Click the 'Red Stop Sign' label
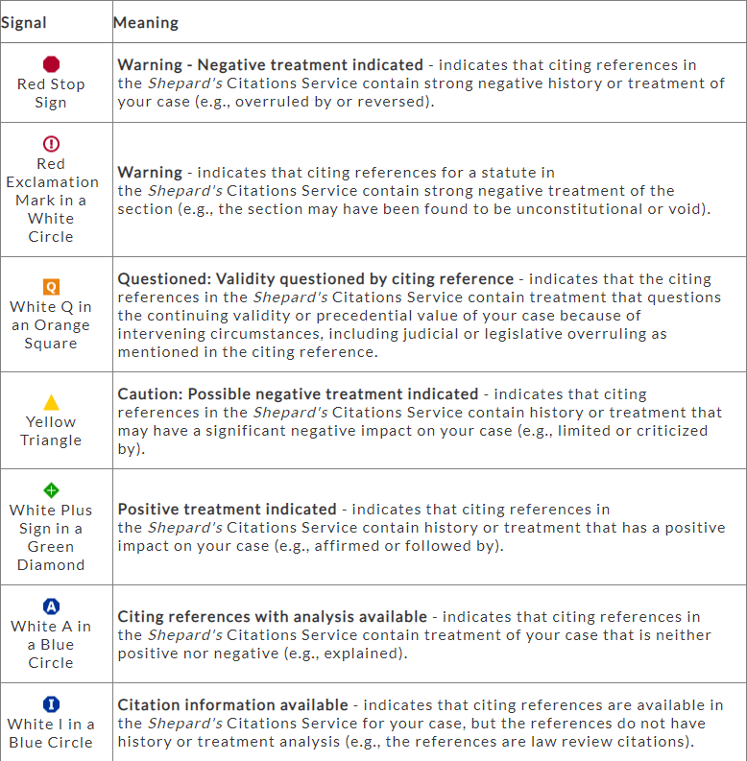 pos(51,93)
